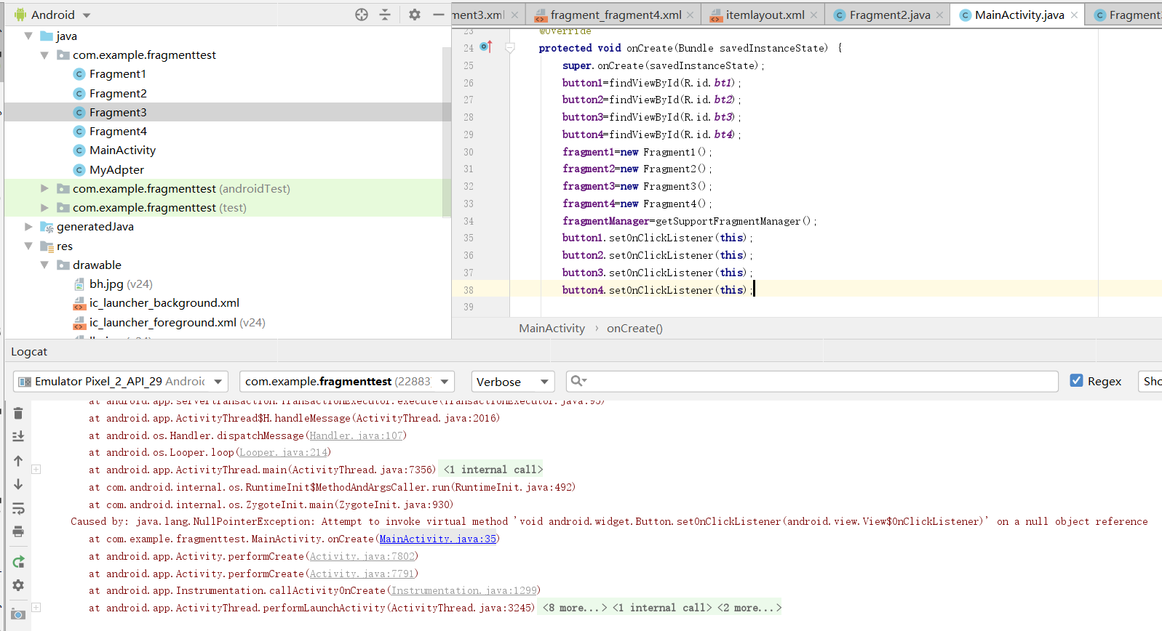Toggle soft wraps icon in logcat
This screenshot has height=631, width=1162.
pos(18,508)
